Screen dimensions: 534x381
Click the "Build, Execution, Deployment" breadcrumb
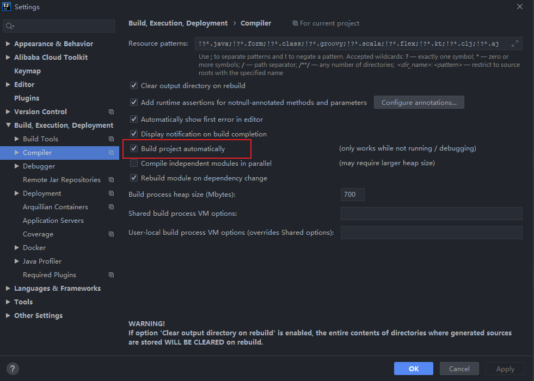coord(177,23)
